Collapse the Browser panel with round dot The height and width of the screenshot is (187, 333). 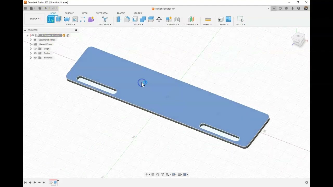76,30
